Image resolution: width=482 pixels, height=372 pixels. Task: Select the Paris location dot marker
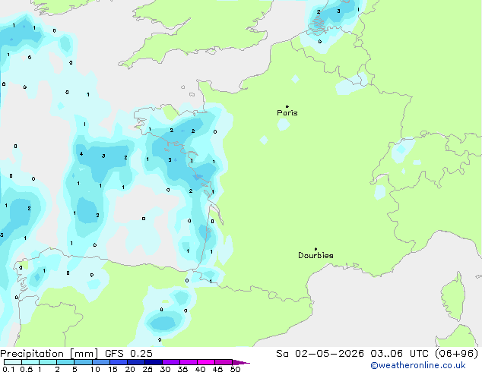point(287,106)
